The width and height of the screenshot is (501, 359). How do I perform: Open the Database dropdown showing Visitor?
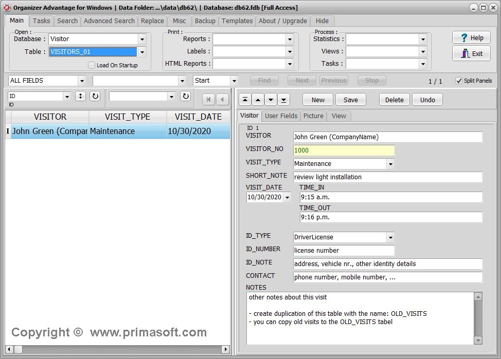click(142, 39)
